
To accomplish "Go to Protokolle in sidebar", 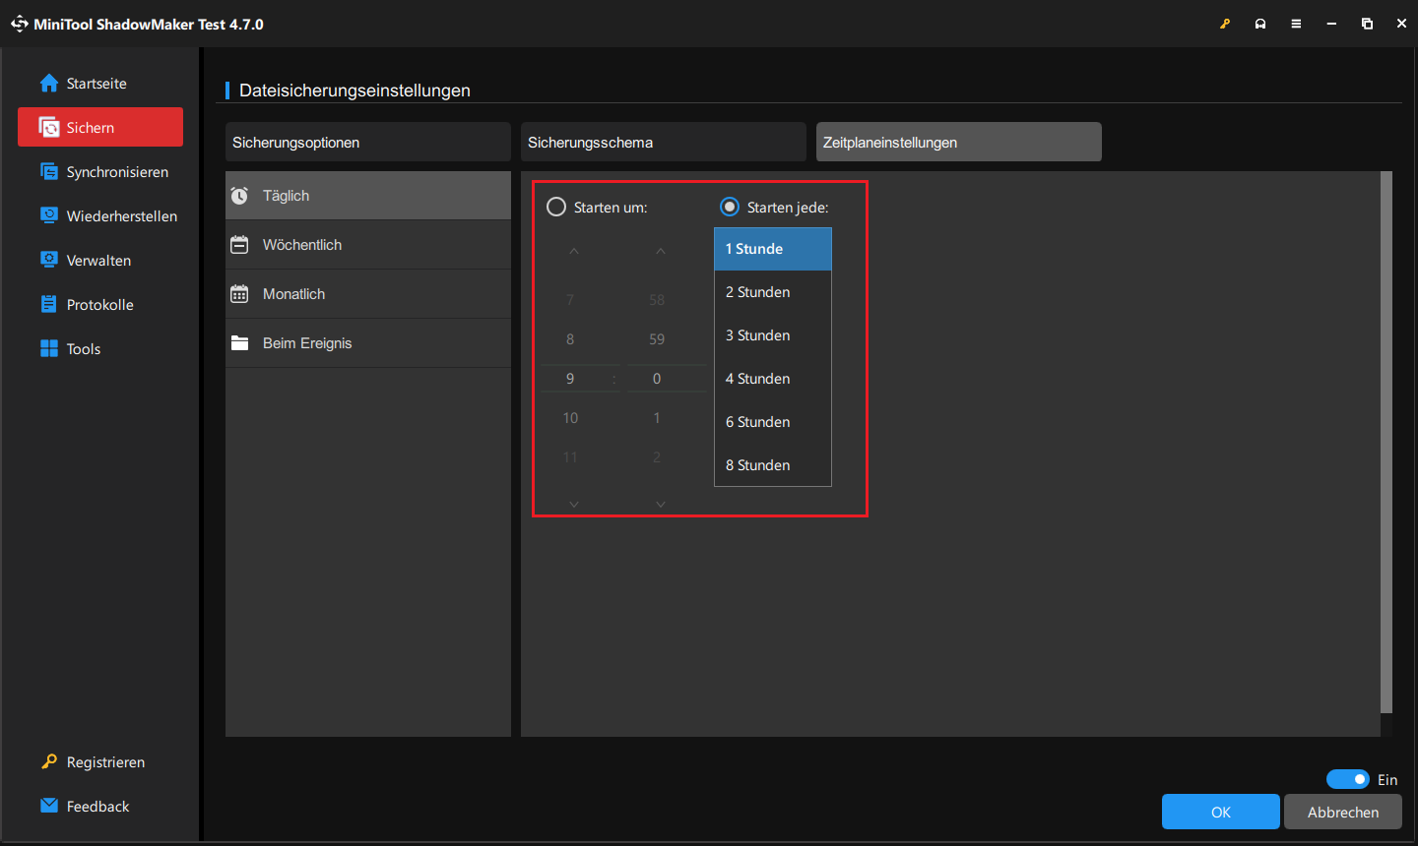I will coord(99,304).
